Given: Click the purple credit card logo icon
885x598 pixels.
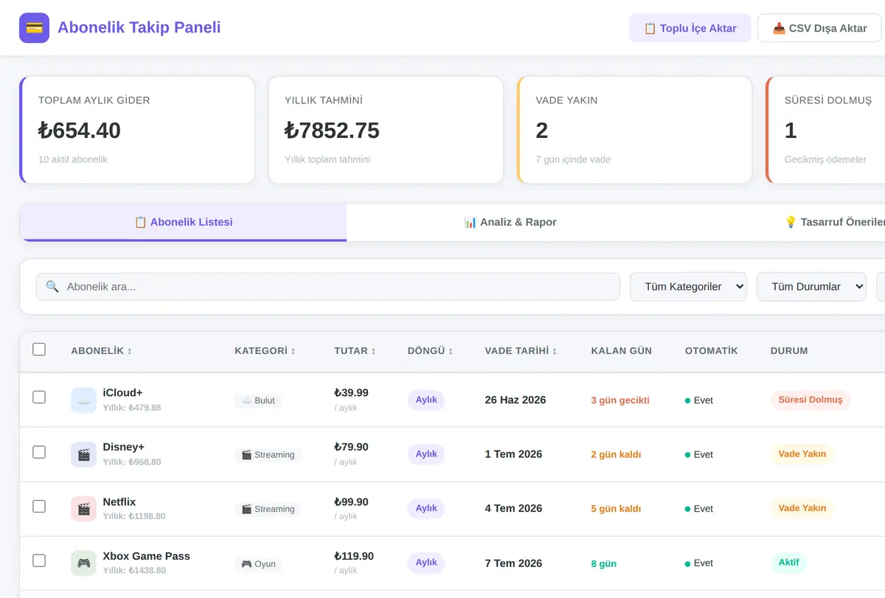Looking at the screenshot, I should 34,28.
